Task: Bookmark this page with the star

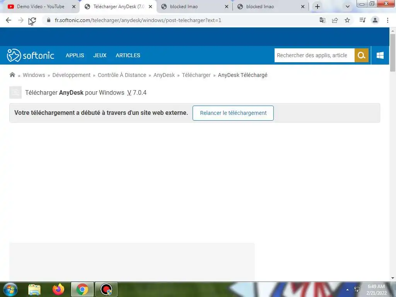Action: click(x=347, y=20)
